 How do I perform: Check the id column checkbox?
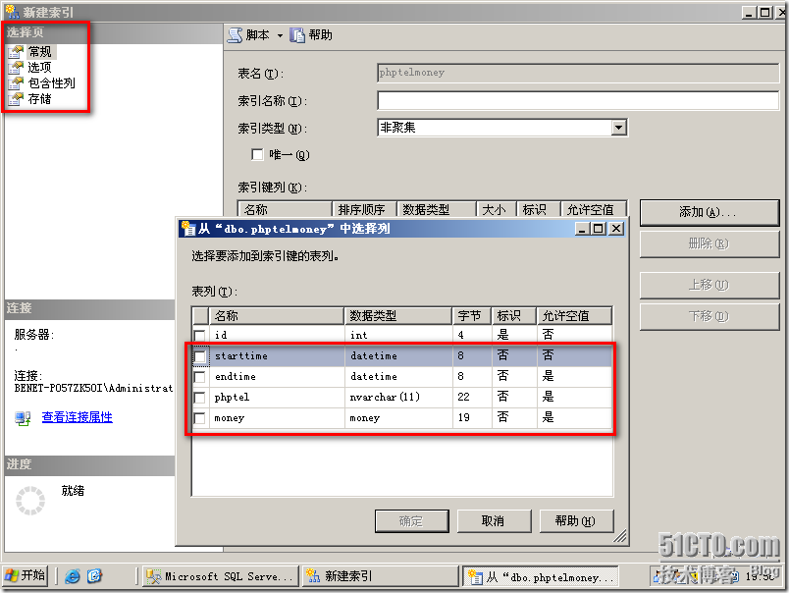pos(199,335)
